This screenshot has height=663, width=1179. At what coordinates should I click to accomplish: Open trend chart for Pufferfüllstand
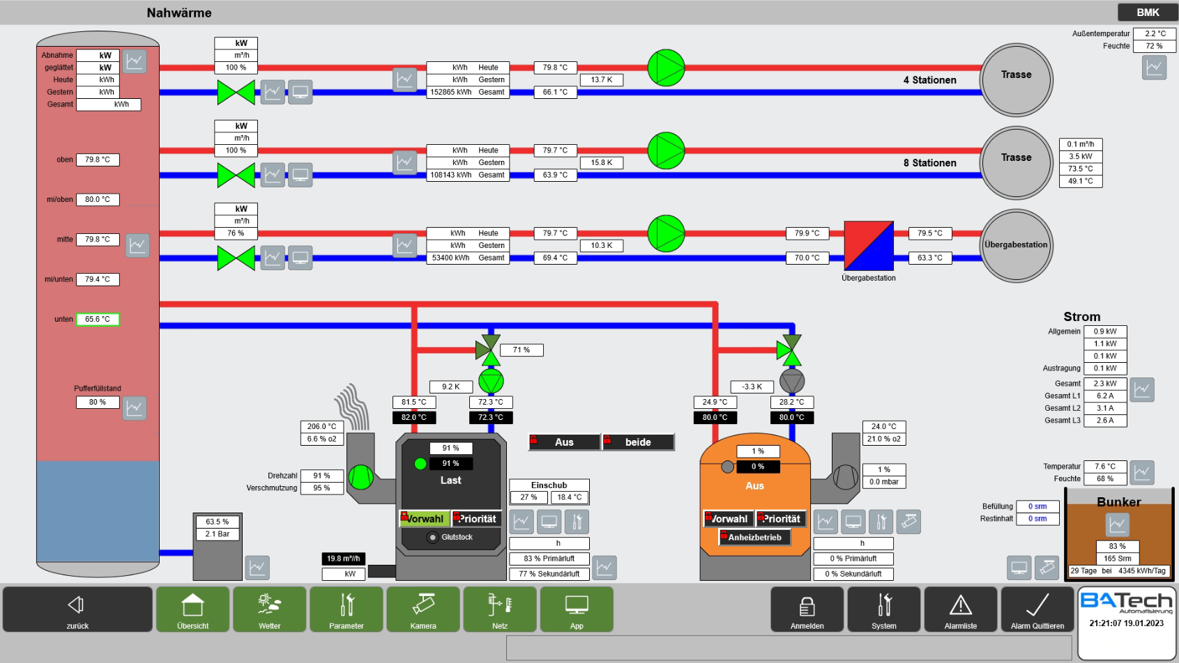click(x=135, y=407)
